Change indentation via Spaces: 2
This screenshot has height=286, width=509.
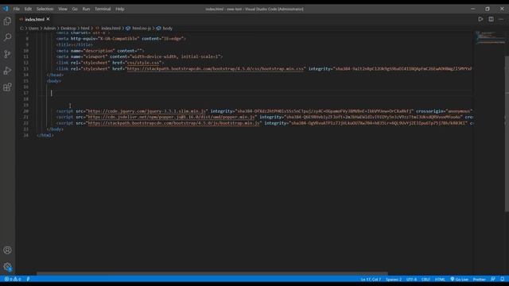pyautogui.click(x=394, y=279)
